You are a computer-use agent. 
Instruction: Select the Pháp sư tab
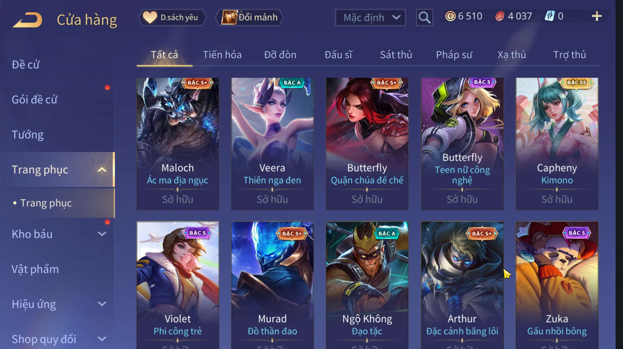pos(454,55)
